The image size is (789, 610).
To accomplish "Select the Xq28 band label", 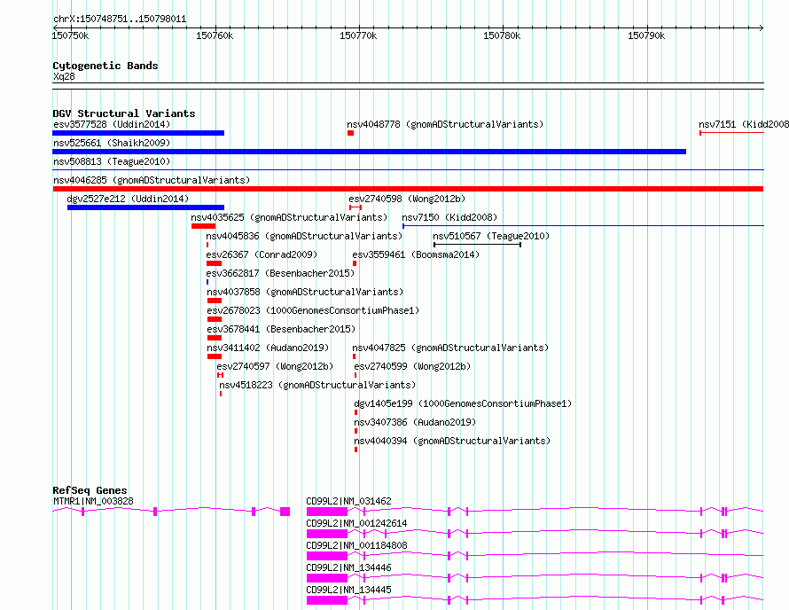I will (x=64, y=76).
